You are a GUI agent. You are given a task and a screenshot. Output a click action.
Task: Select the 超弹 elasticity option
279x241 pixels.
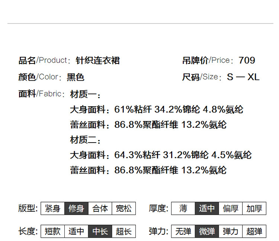coord(254,231)
